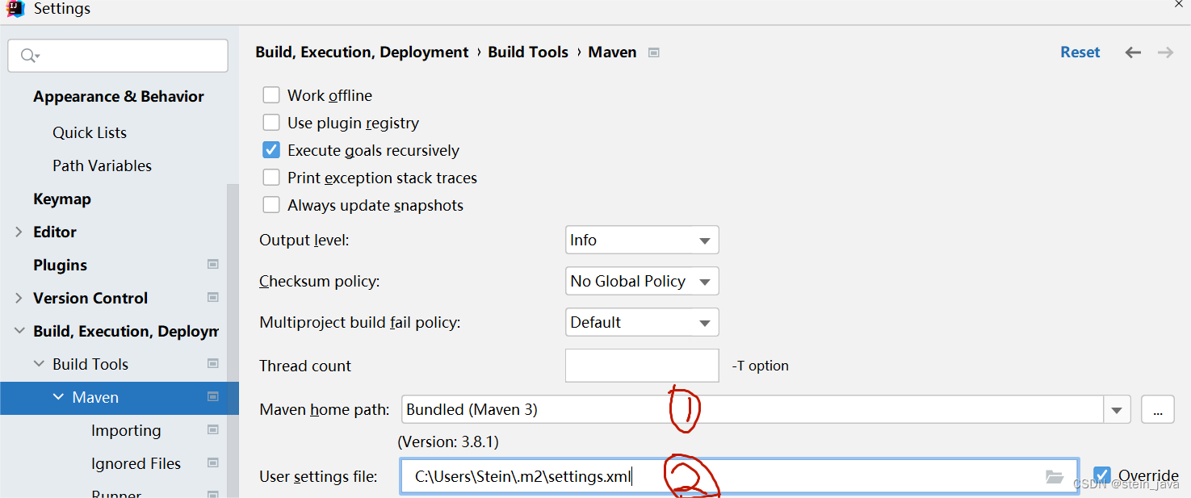Viewport: 1191px width, 498px height.
Task: Open the Checksum policy dropdown
Action: pyautogui.click(x=642, y=281)
